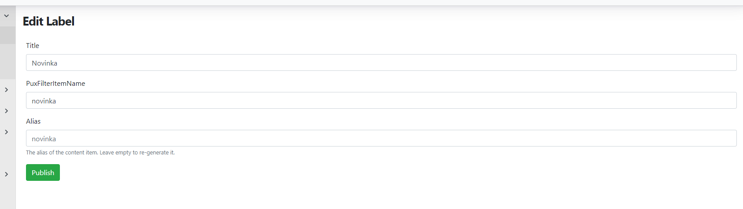The width and height of the screenshot is (743, 209).
Task: Expand the third right-pointing sidebar chevron
Action: (x=7, y=132)
